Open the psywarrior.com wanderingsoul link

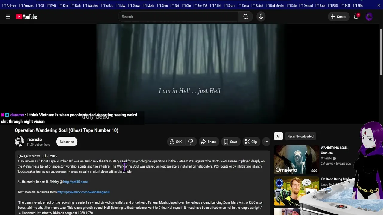click(83, 192)
